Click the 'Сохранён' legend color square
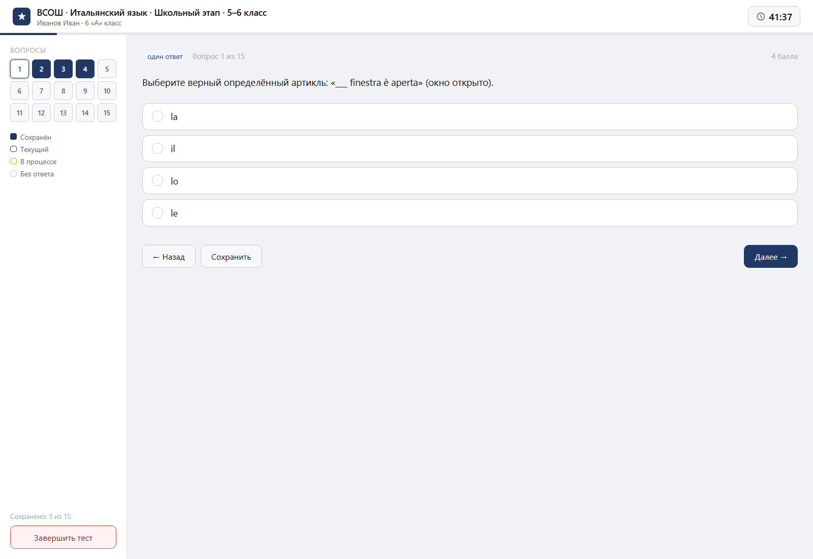Image resolution: width=813 pixels, height=559 pixels. tap(14, 137)
